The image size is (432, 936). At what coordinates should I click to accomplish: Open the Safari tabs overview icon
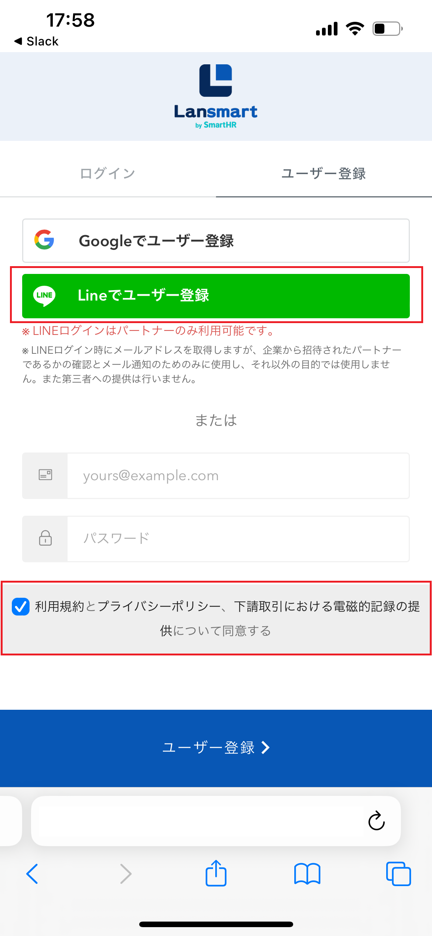[398, 874]
